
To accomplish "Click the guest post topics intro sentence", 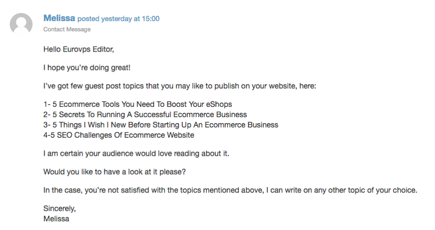I will tap(180, 86).
